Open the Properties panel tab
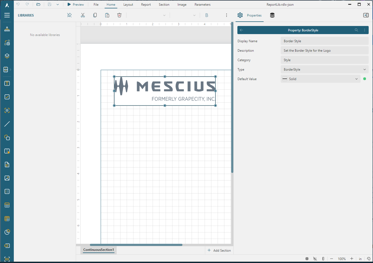The image size is (373, 263). pos(250,15)
